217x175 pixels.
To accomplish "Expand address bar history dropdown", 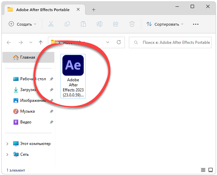I will point(108,42).
